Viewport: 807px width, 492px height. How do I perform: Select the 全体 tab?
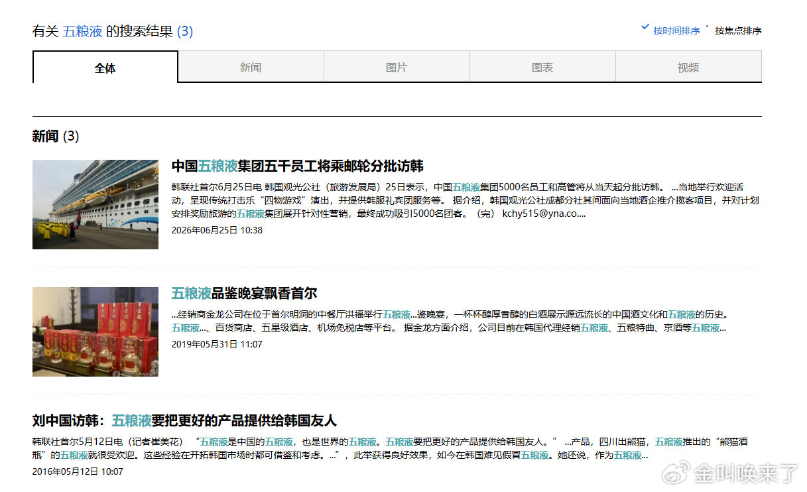(x=105, y=67)
